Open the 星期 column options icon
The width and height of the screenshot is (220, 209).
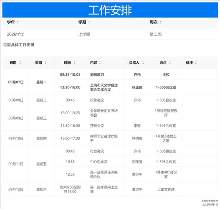click(x=46, y=63)
